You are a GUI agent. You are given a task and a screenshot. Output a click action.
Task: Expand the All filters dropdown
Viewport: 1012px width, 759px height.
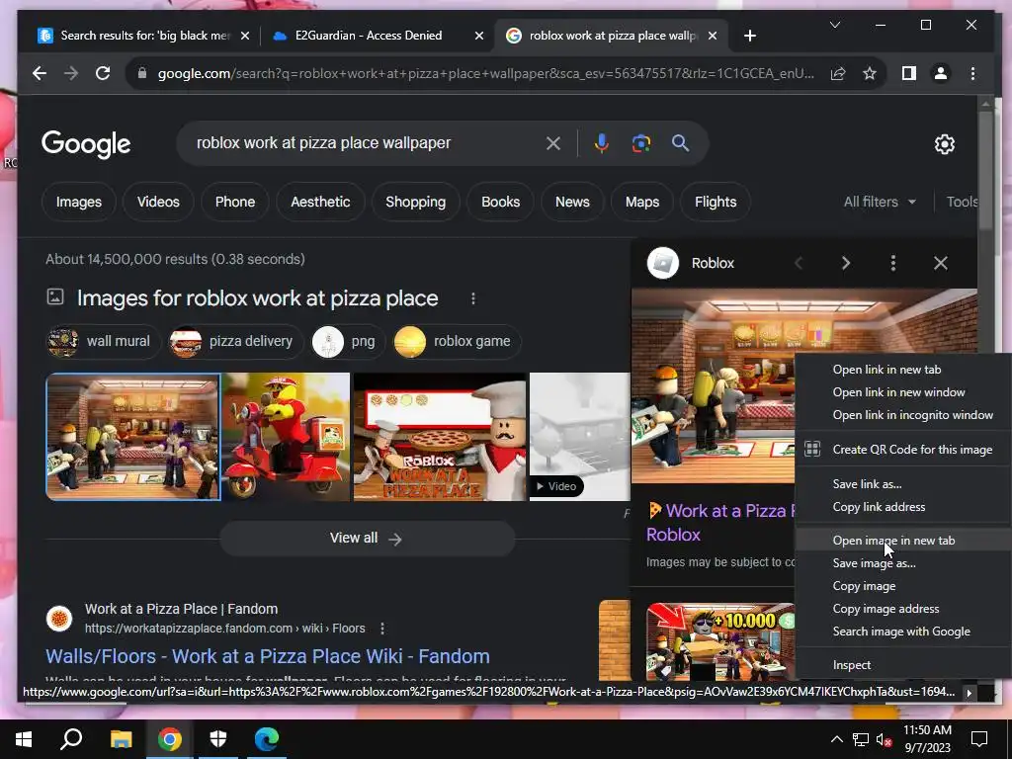click(x=880, y=202)
